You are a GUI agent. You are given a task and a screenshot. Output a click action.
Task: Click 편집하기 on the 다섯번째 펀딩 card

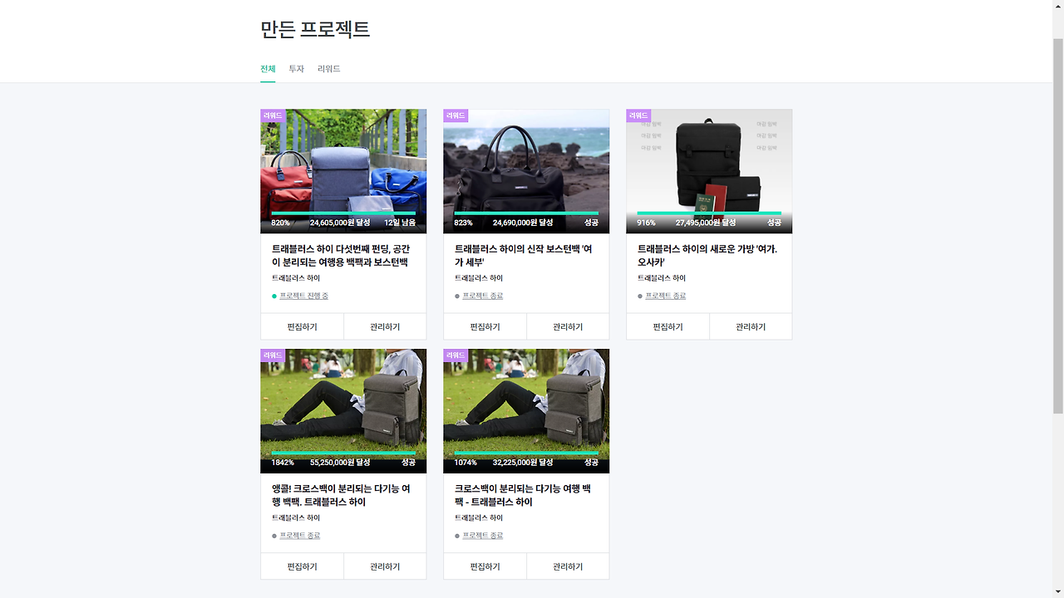(x=303, y=326)
